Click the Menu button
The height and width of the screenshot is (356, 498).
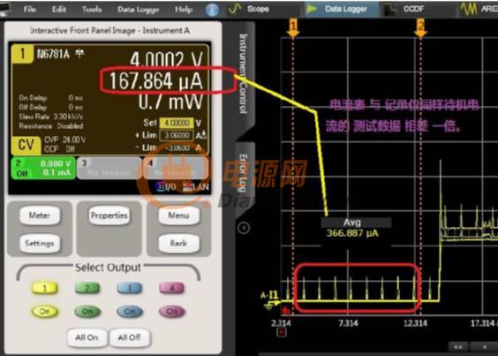pos(179,216)
